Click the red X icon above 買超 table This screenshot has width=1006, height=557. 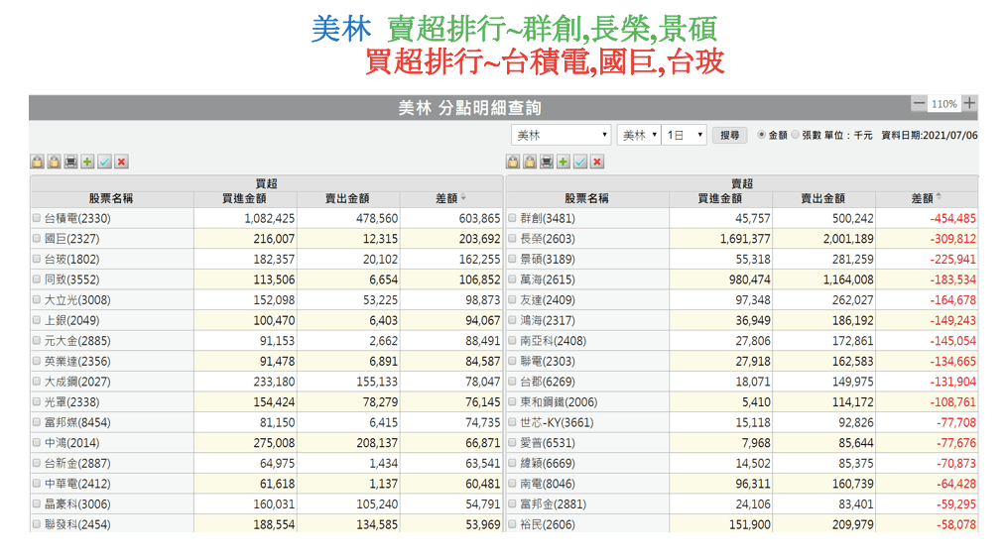121,162
